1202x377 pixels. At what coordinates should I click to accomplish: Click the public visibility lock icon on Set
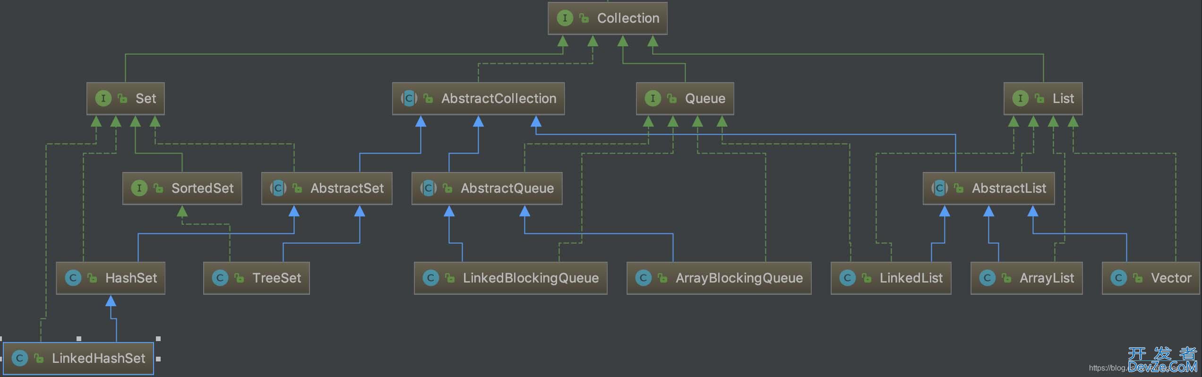(x=123, y=98)
